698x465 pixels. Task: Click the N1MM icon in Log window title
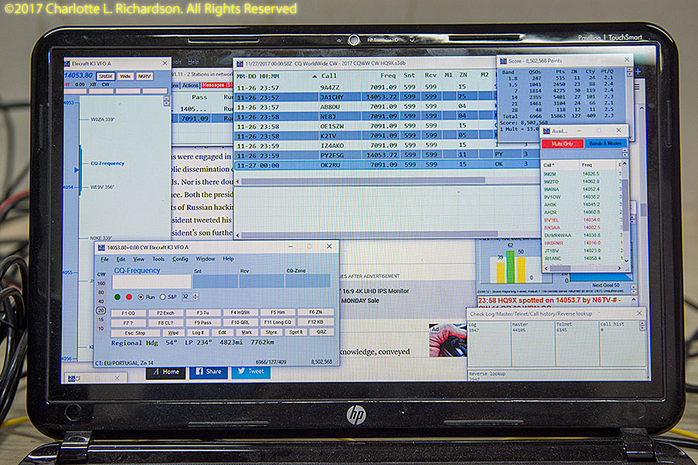click(x=240, y=62)
